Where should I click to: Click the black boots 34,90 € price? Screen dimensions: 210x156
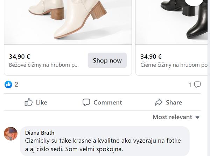(x=151, y=56)
